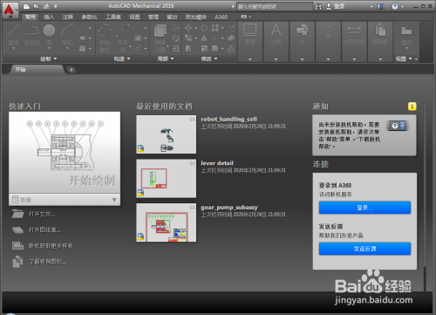Click the blue 登录... sign-in button
The width and height of the screenshot is (436, 315).
point(364,208)
